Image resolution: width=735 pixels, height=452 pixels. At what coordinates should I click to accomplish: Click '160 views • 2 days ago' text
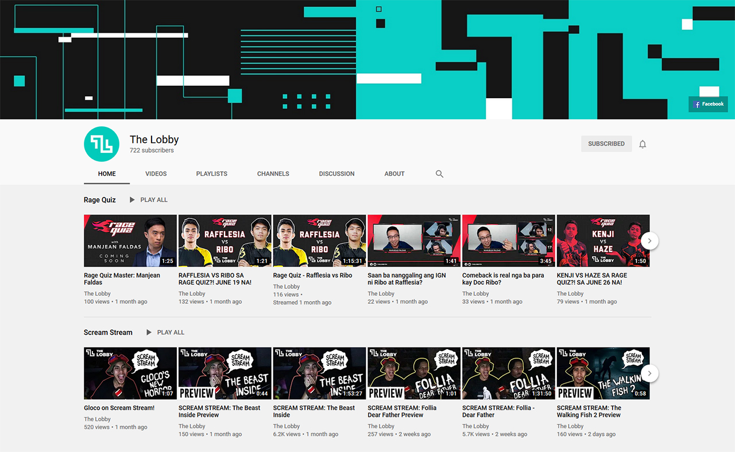point(586,435)
